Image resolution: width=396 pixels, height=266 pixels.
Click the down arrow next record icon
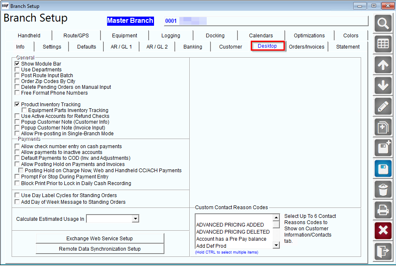pyautogui.click(x=383, y=85)
